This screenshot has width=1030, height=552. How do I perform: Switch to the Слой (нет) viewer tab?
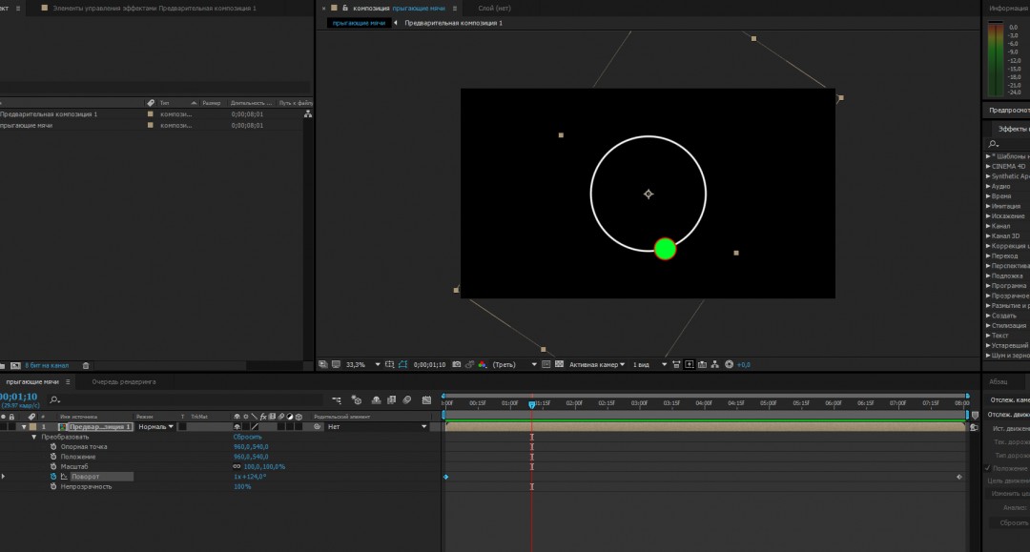click(x=494, y=8)
